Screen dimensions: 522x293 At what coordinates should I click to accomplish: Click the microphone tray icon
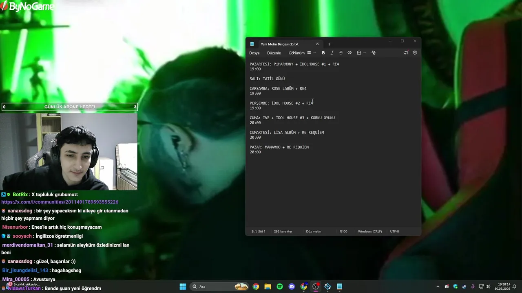pos(473,286)
